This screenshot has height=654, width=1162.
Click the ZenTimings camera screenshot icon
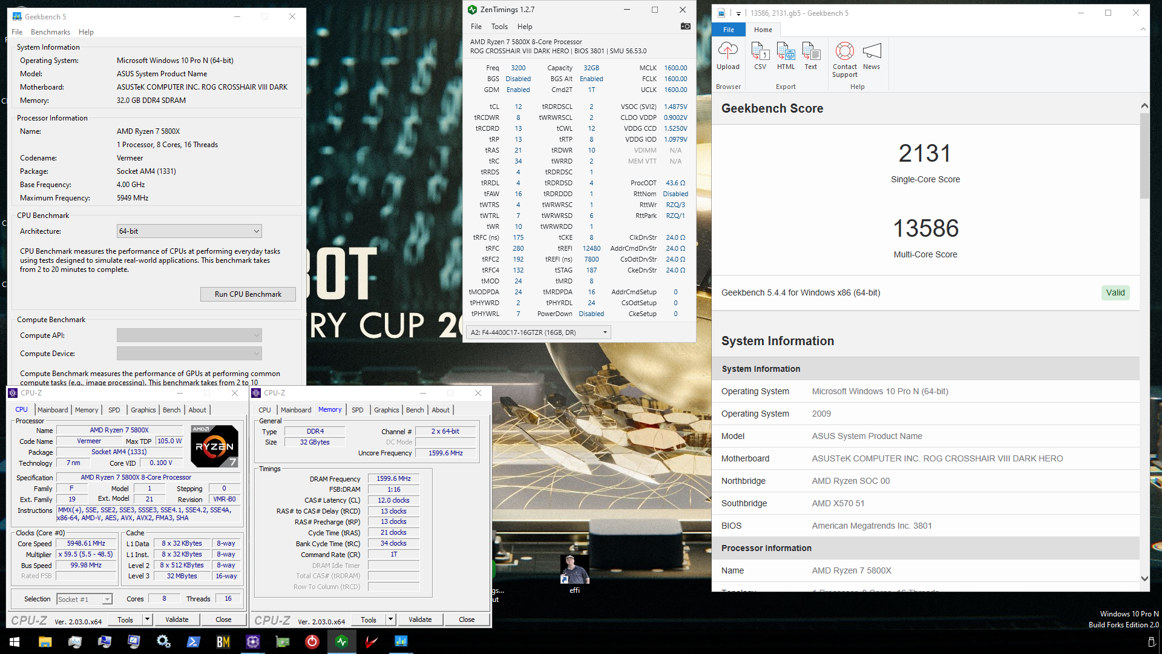(685, 26)
